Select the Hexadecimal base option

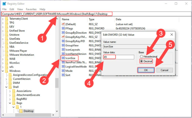148,56
